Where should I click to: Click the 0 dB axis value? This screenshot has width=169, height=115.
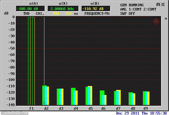13,17
